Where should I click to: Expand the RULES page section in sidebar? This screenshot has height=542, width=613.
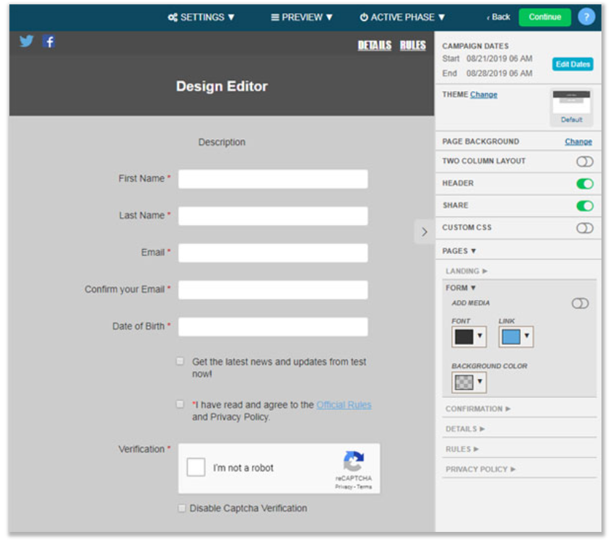(462, 449)
